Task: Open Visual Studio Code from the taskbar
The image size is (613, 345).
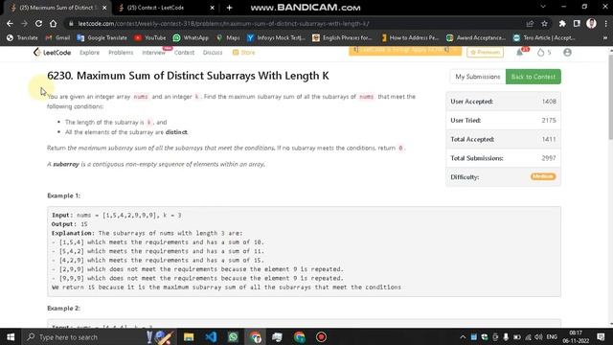Action: pos(211,336)
